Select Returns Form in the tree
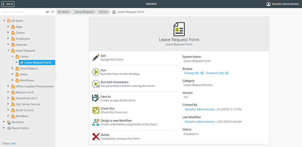Viewport: 302px width, 147px height. pos(25,92)
